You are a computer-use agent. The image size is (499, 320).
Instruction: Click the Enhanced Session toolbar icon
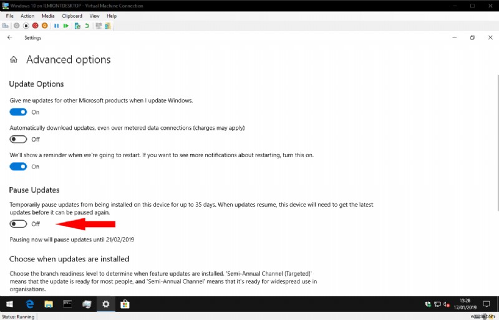tap(99, 26)
